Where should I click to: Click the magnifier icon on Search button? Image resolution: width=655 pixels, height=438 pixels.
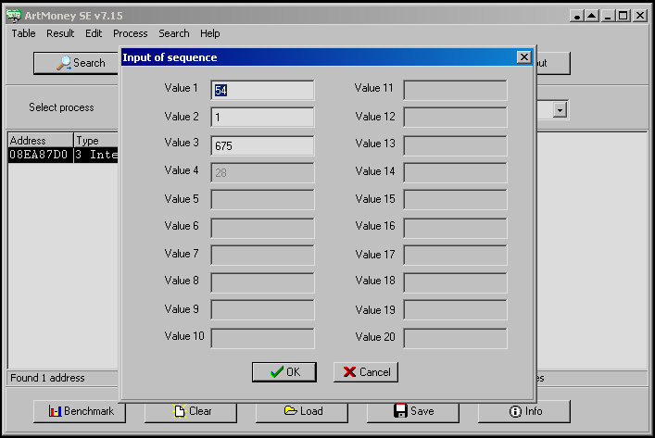point(64,63)
